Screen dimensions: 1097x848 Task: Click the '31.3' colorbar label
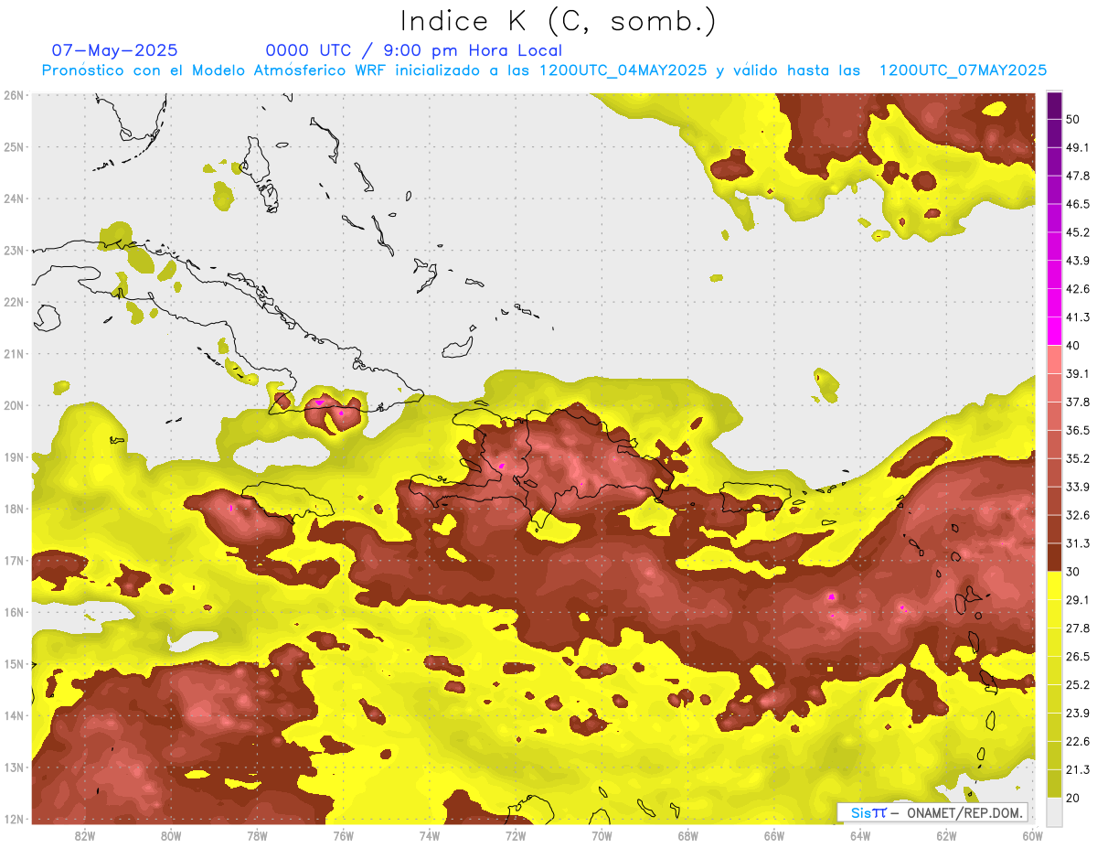click(1078, 543)
